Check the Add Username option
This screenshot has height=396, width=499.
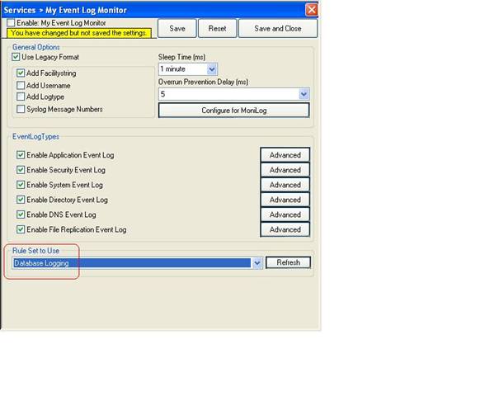pyautogui.click(x=21, y=85)
